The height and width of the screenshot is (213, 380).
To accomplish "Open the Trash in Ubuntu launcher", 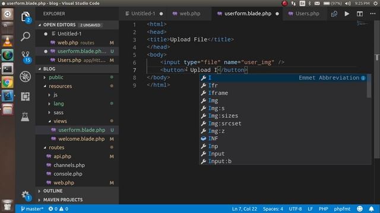I will click(x=8, y=206).
